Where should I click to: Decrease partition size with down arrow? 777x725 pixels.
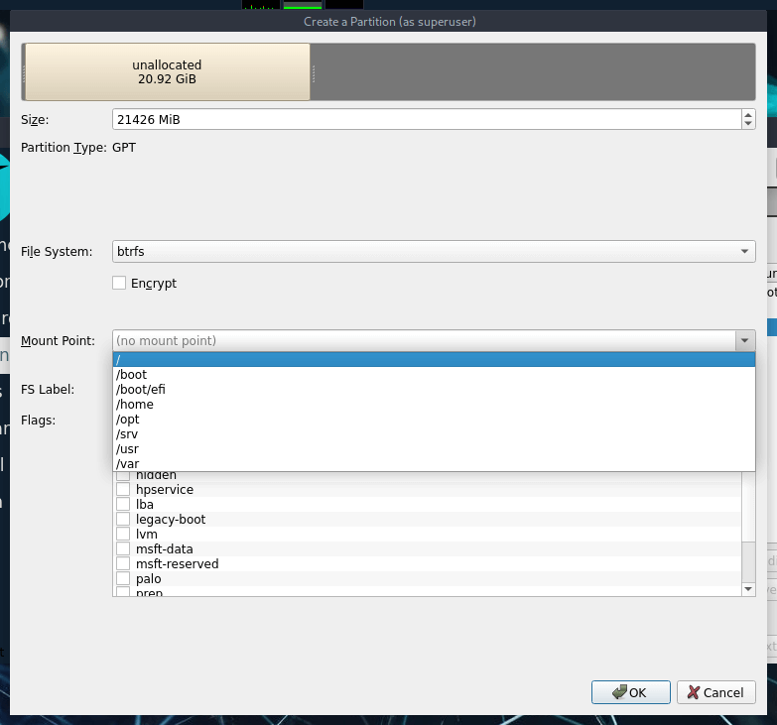tap(747, 124)
